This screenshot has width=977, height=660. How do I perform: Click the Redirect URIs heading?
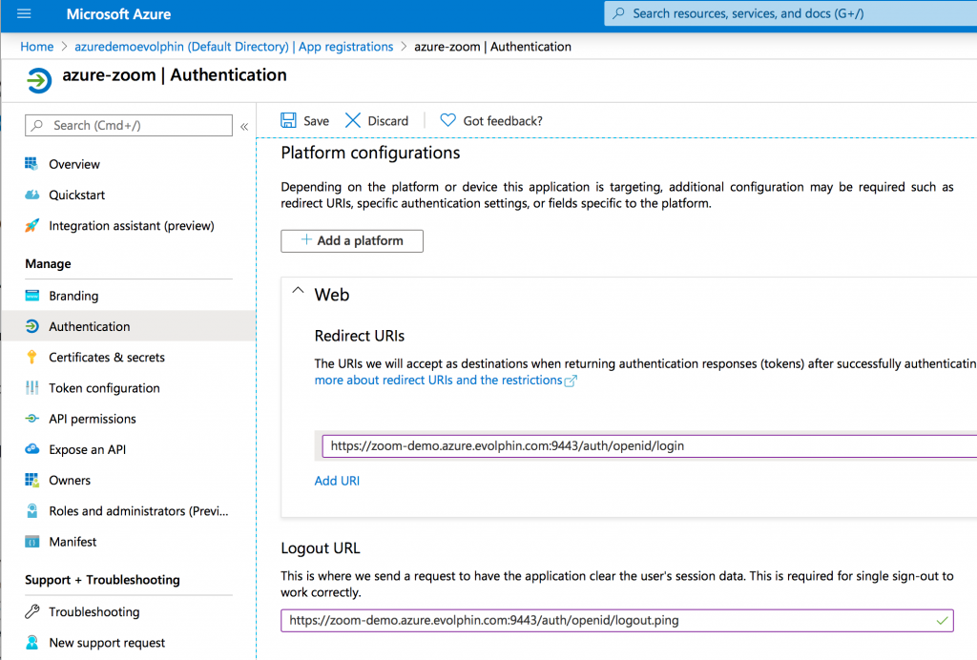[360, 336]
